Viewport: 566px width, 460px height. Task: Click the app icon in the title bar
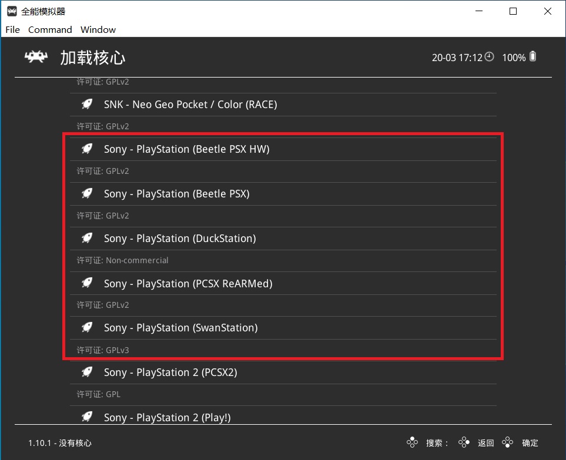[x=11, y=11]
